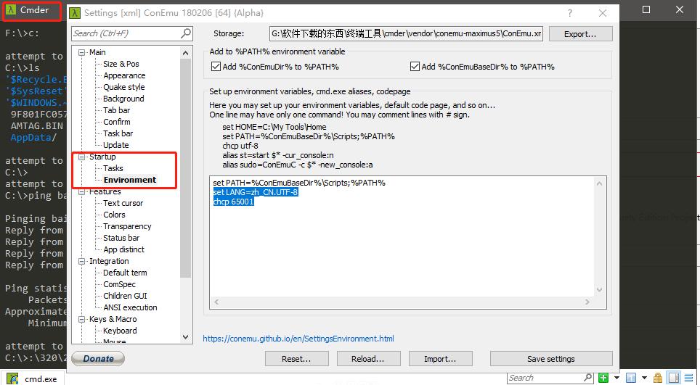Collapse the Main tree node

pyautogui.click(x=82, y=53)
